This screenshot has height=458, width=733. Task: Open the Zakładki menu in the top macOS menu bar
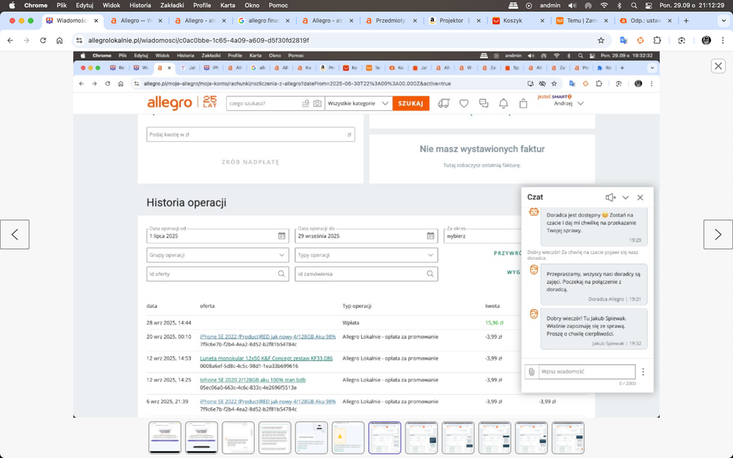(x=172, y=6)
